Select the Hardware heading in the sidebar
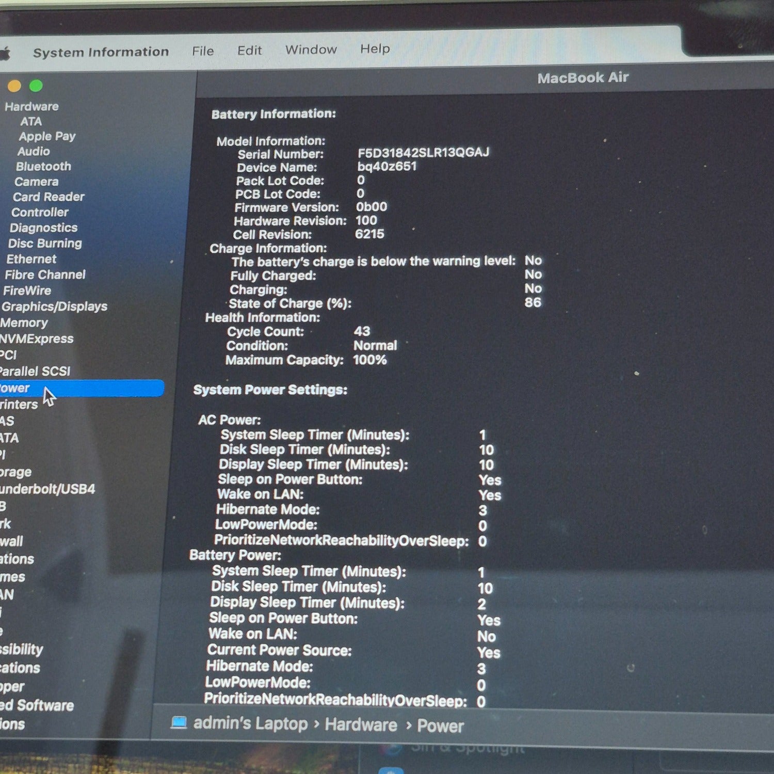Image resolution: width=774 pixels, height=774 pixels. [31, 107]
